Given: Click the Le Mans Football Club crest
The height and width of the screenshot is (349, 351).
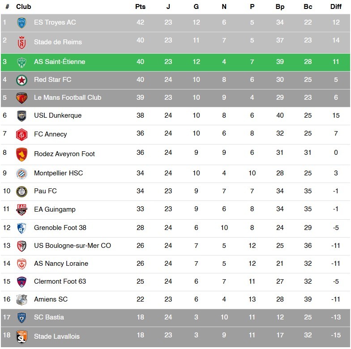Looking at the screenshot, I should (x=21, y=98).
